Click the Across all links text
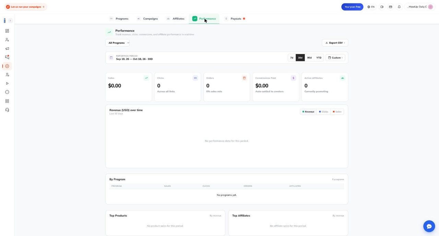Viewport: 439px width, 236px height. 166,91
